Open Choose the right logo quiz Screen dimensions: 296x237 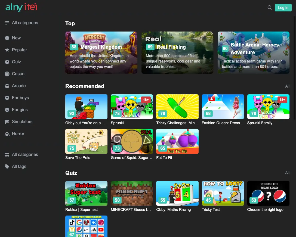[268, 194]
